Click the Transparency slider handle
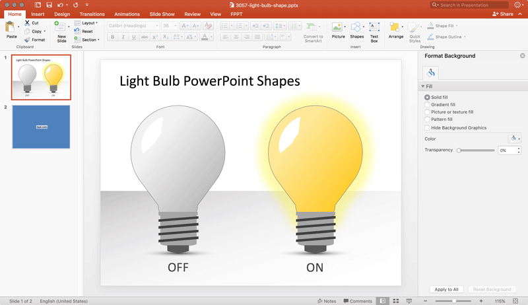This screenshot has width=528, height=305. click(x=459, y=151)
